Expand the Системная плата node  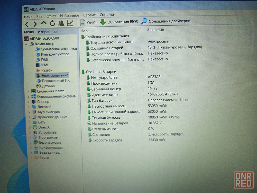pos(28,91)
